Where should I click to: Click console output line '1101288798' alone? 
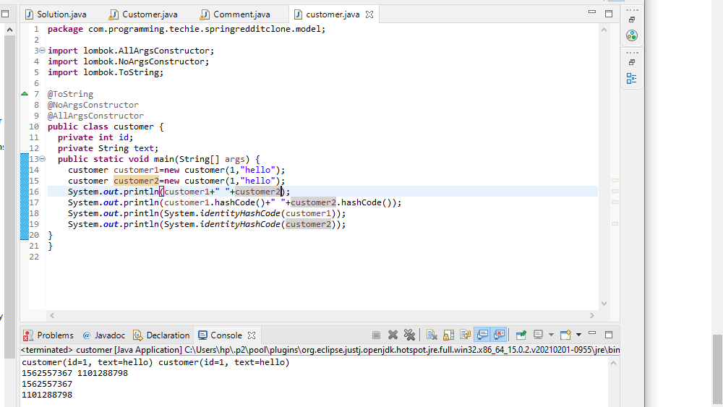click(46, 395)
